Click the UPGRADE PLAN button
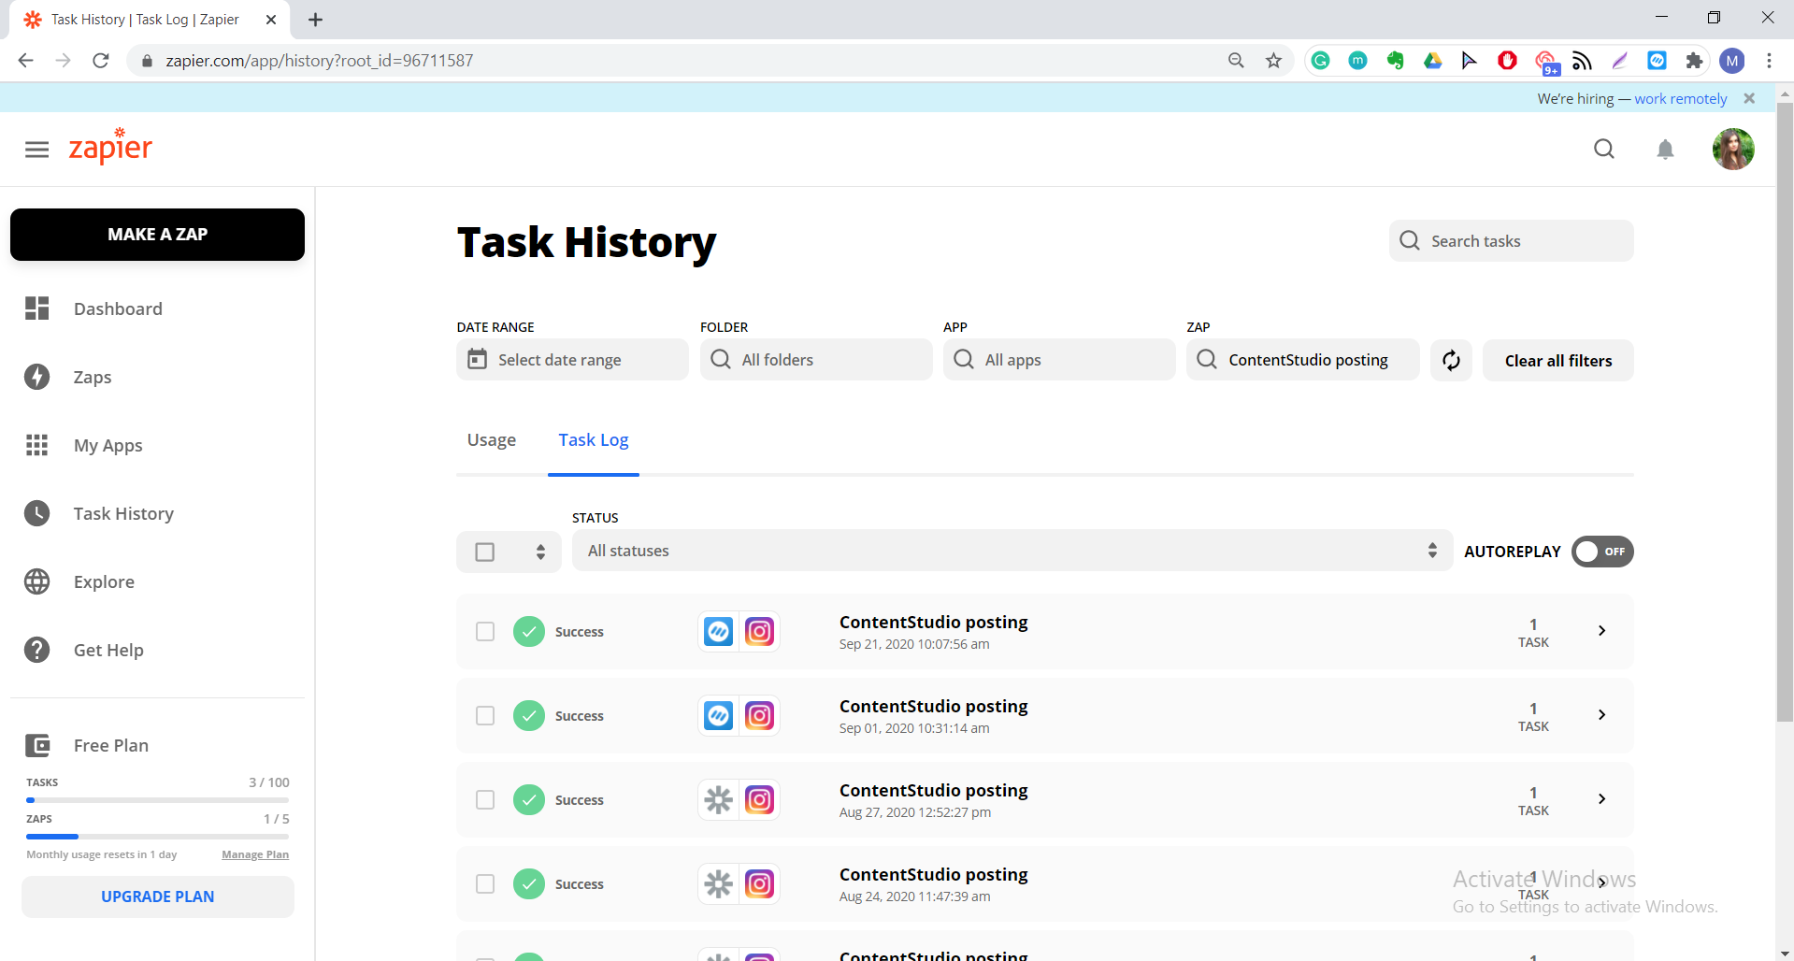Image resolution: width=1794 pixels, height=961 pixels. [x=158, y=896]
